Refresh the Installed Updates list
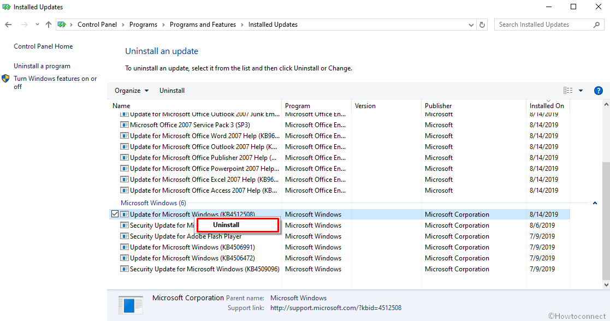The image size is (610, 321). click(x=482, y=25)
